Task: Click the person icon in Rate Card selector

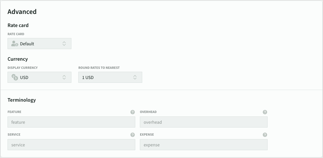Action: pos(15,44)
